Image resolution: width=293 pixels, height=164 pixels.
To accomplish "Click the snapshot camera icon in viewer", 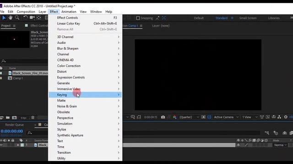I will coord(163,117).
